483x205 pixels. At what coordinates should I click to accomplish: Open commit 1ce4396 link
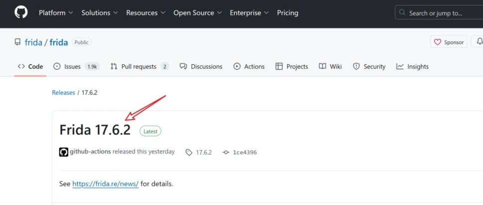[x=240, y=152]
